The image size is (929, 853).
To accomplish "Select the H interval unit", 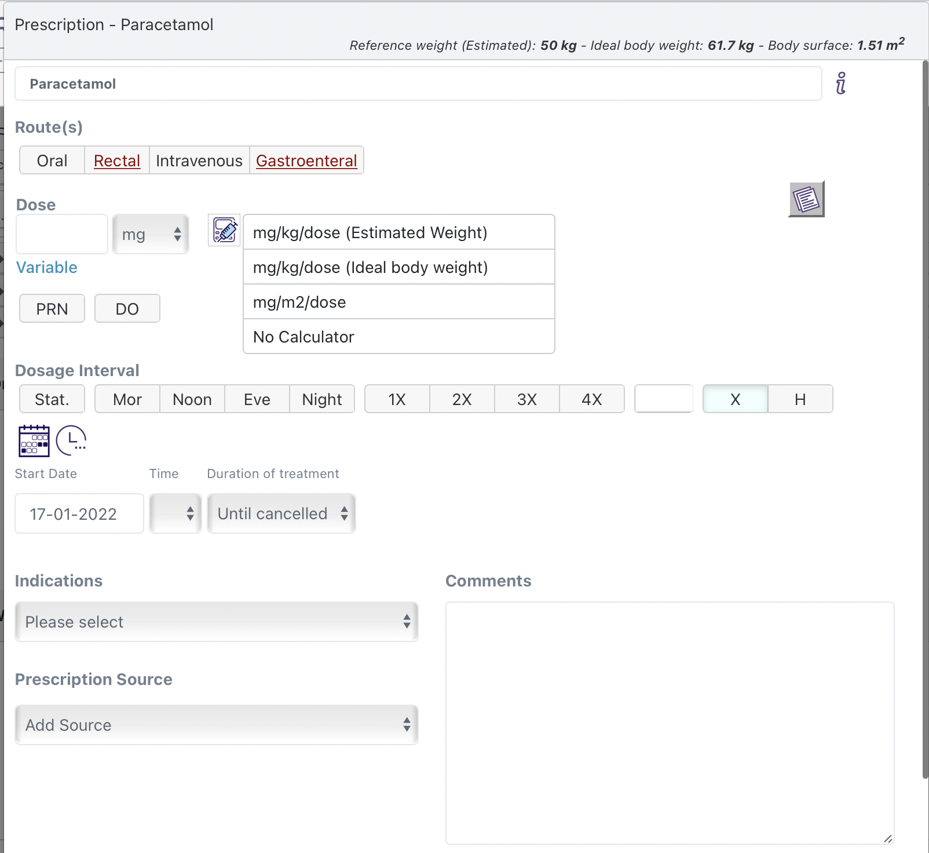I will point(800,399).
